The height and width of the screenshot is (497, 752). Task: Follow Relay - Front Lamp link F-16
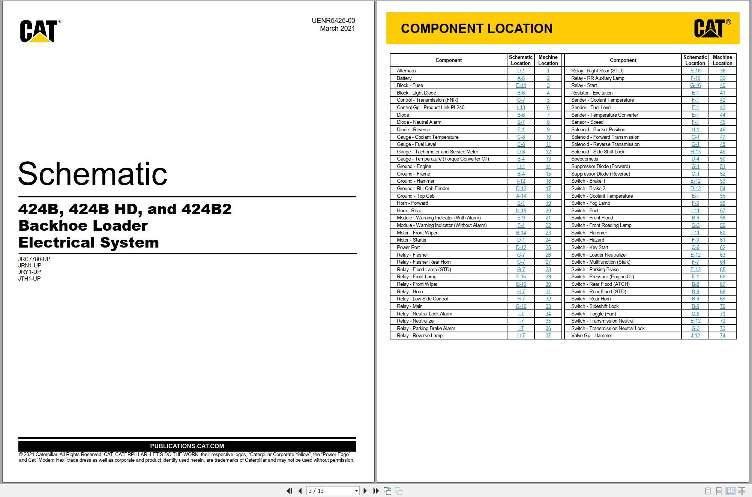(x=521, y=276)
